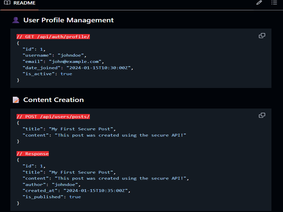
Task: Click the "// POST /api/users/posts/" comment
Action: [x=53, y=117]
